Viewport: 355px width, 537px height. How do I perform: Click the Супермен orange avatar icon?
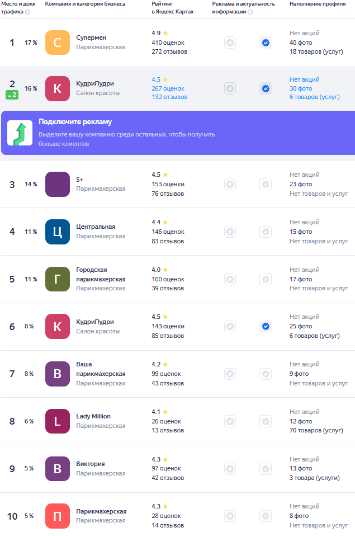click(58, 43)
